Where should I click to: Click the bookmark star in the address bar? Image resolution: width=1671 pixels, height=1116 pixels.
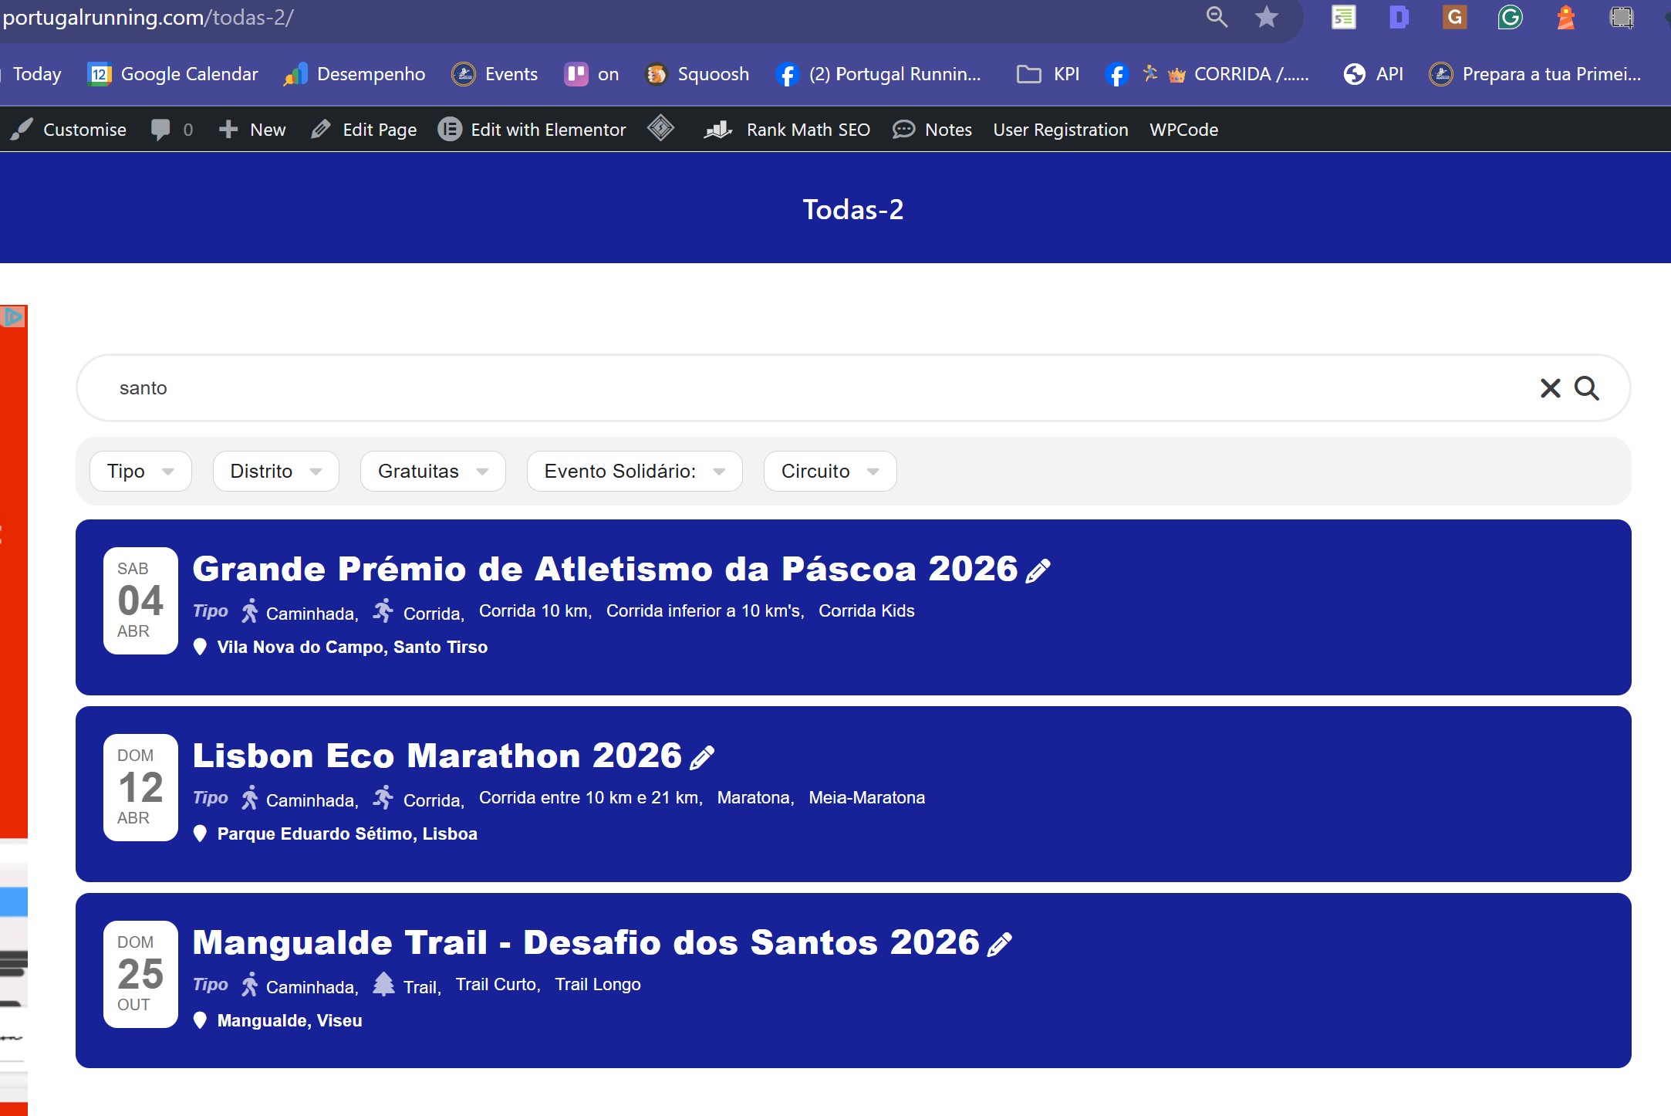pyautogui.click(x=1266, y=17)
